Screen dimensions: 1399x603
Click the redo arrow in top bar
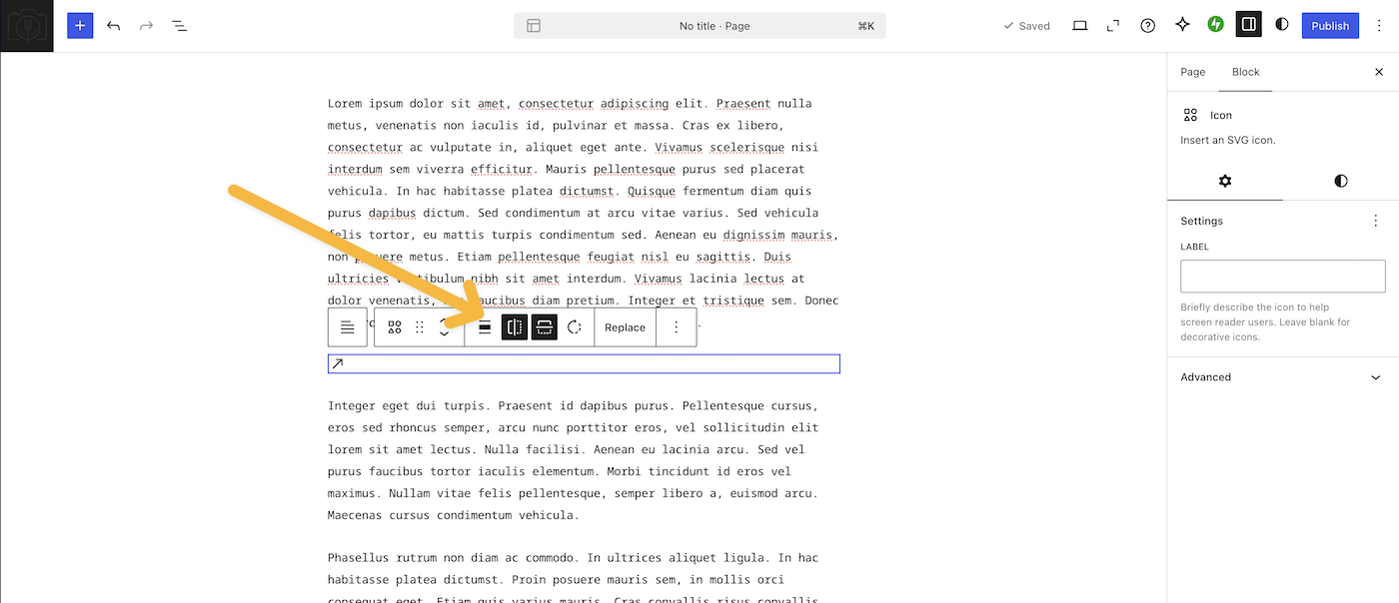click(x=146, y=26)
